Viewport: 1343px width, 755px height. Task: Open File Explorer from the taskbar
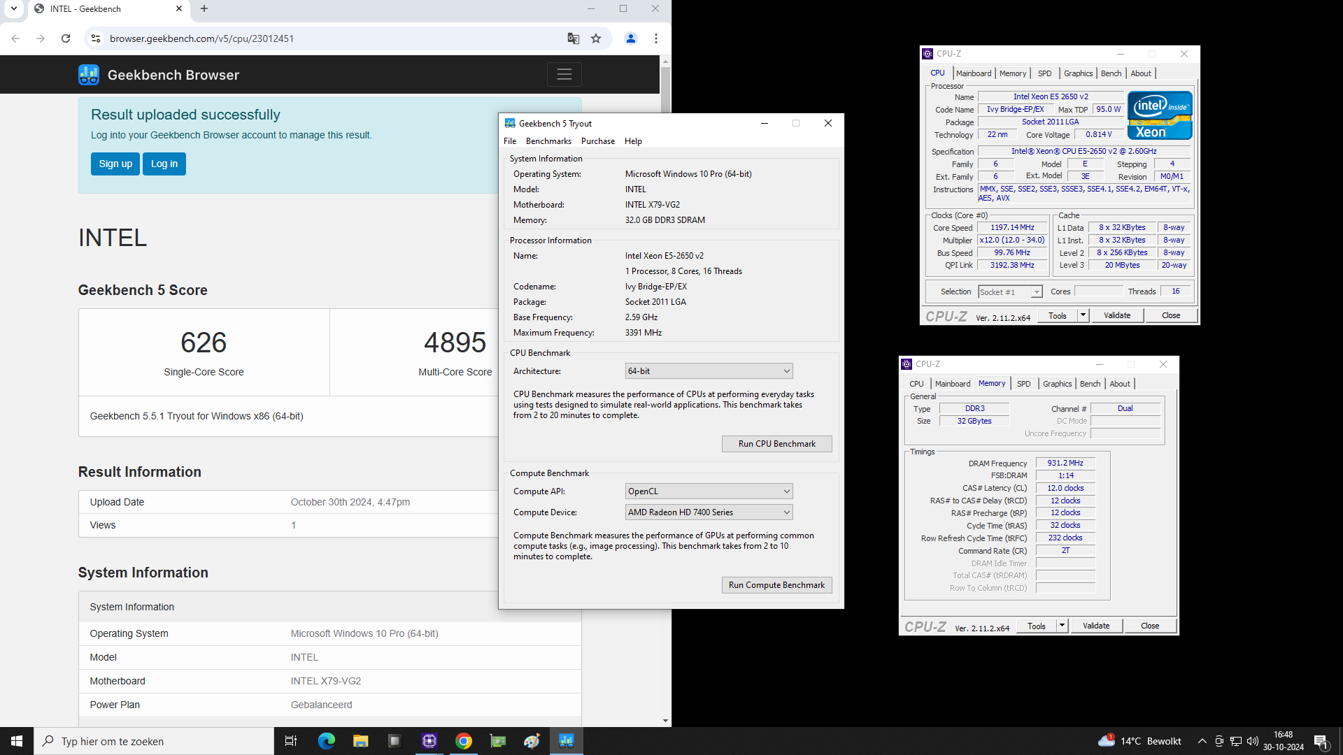pyautogui.click(x=361, y=741)
